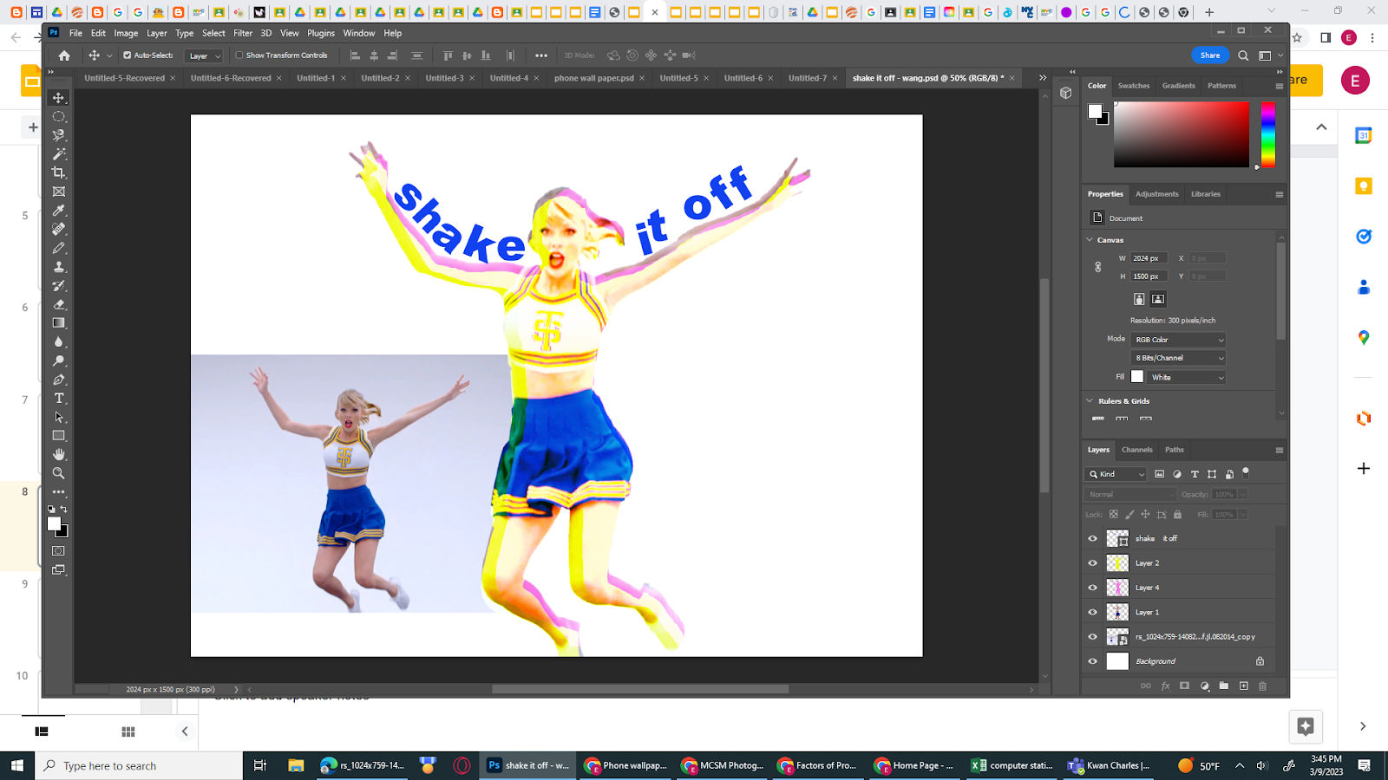1388x780 pixels.
Task: Collapse the Canvas section
Action: pyautogui.click(x=1090, y=240)
